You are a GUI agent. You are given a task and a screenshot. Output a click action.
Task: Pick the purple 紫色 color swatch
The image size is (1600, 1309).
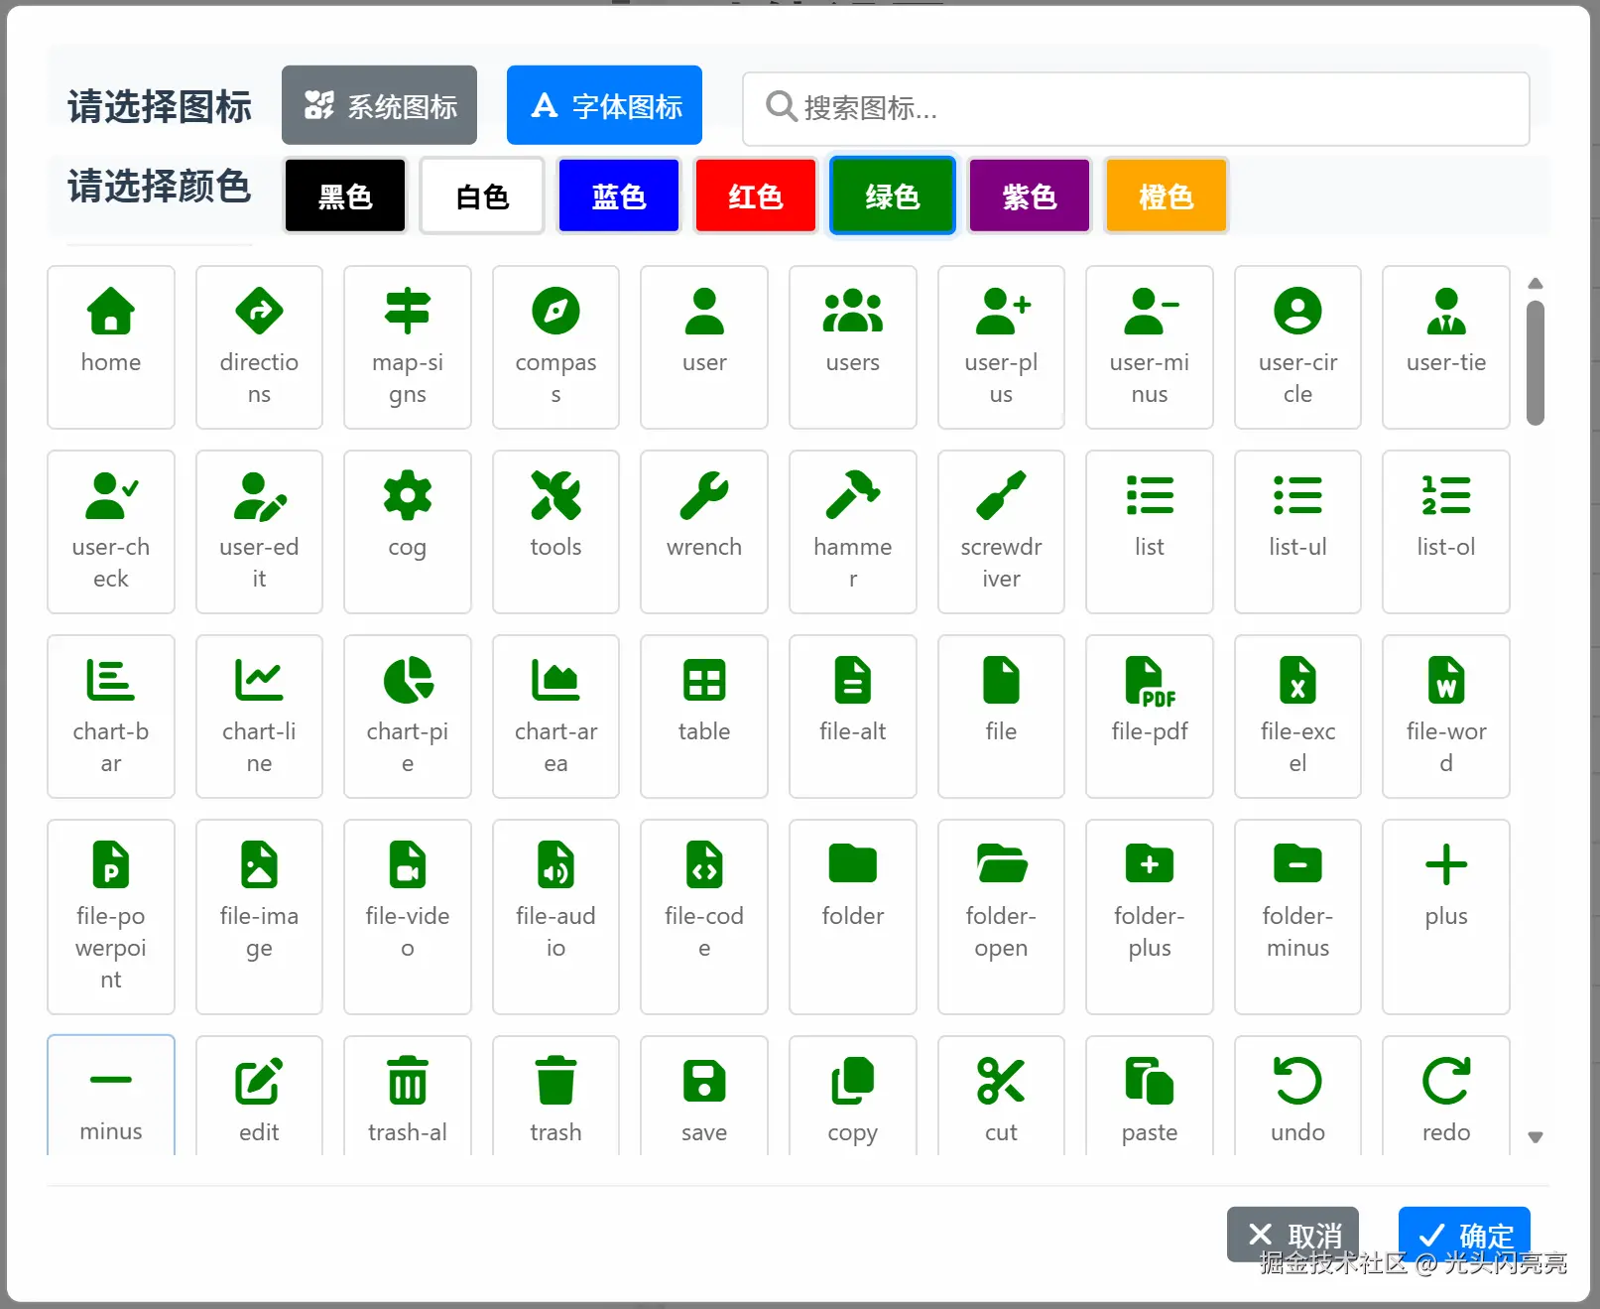tap(1029, 196)
